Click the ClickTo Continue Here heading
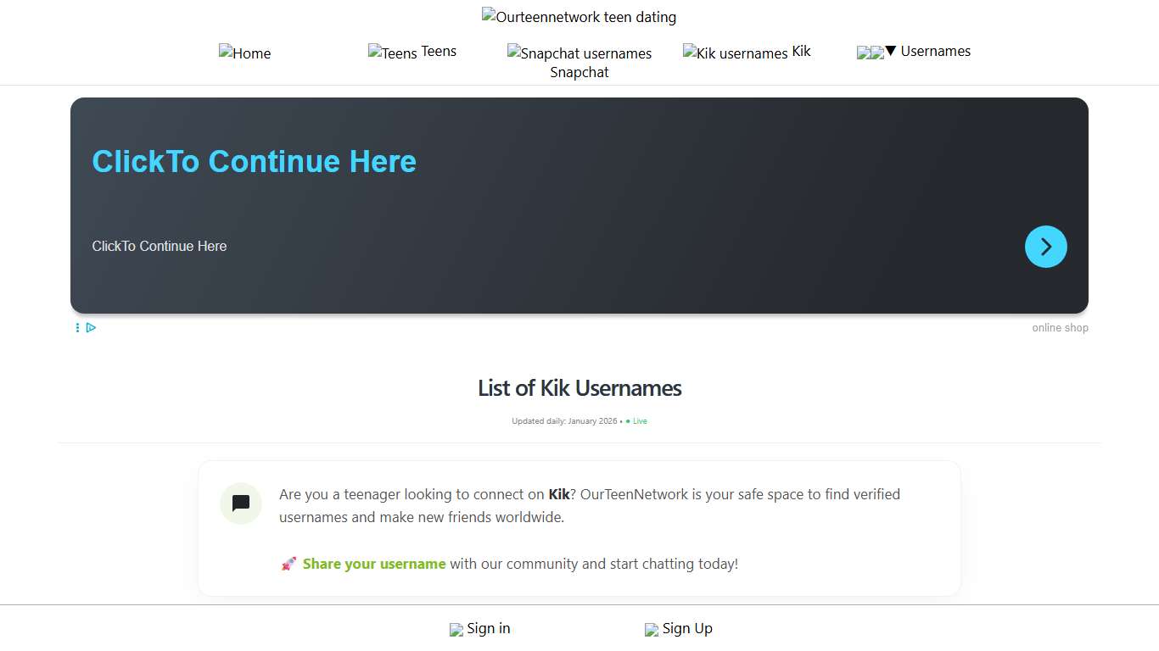1159x651 pixels. pyautogui.click(x=254, y=161)
